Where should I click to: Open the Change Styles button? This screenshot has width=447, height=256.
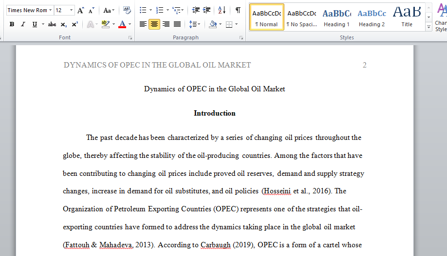pyautogui.click(x=441, y=17)
